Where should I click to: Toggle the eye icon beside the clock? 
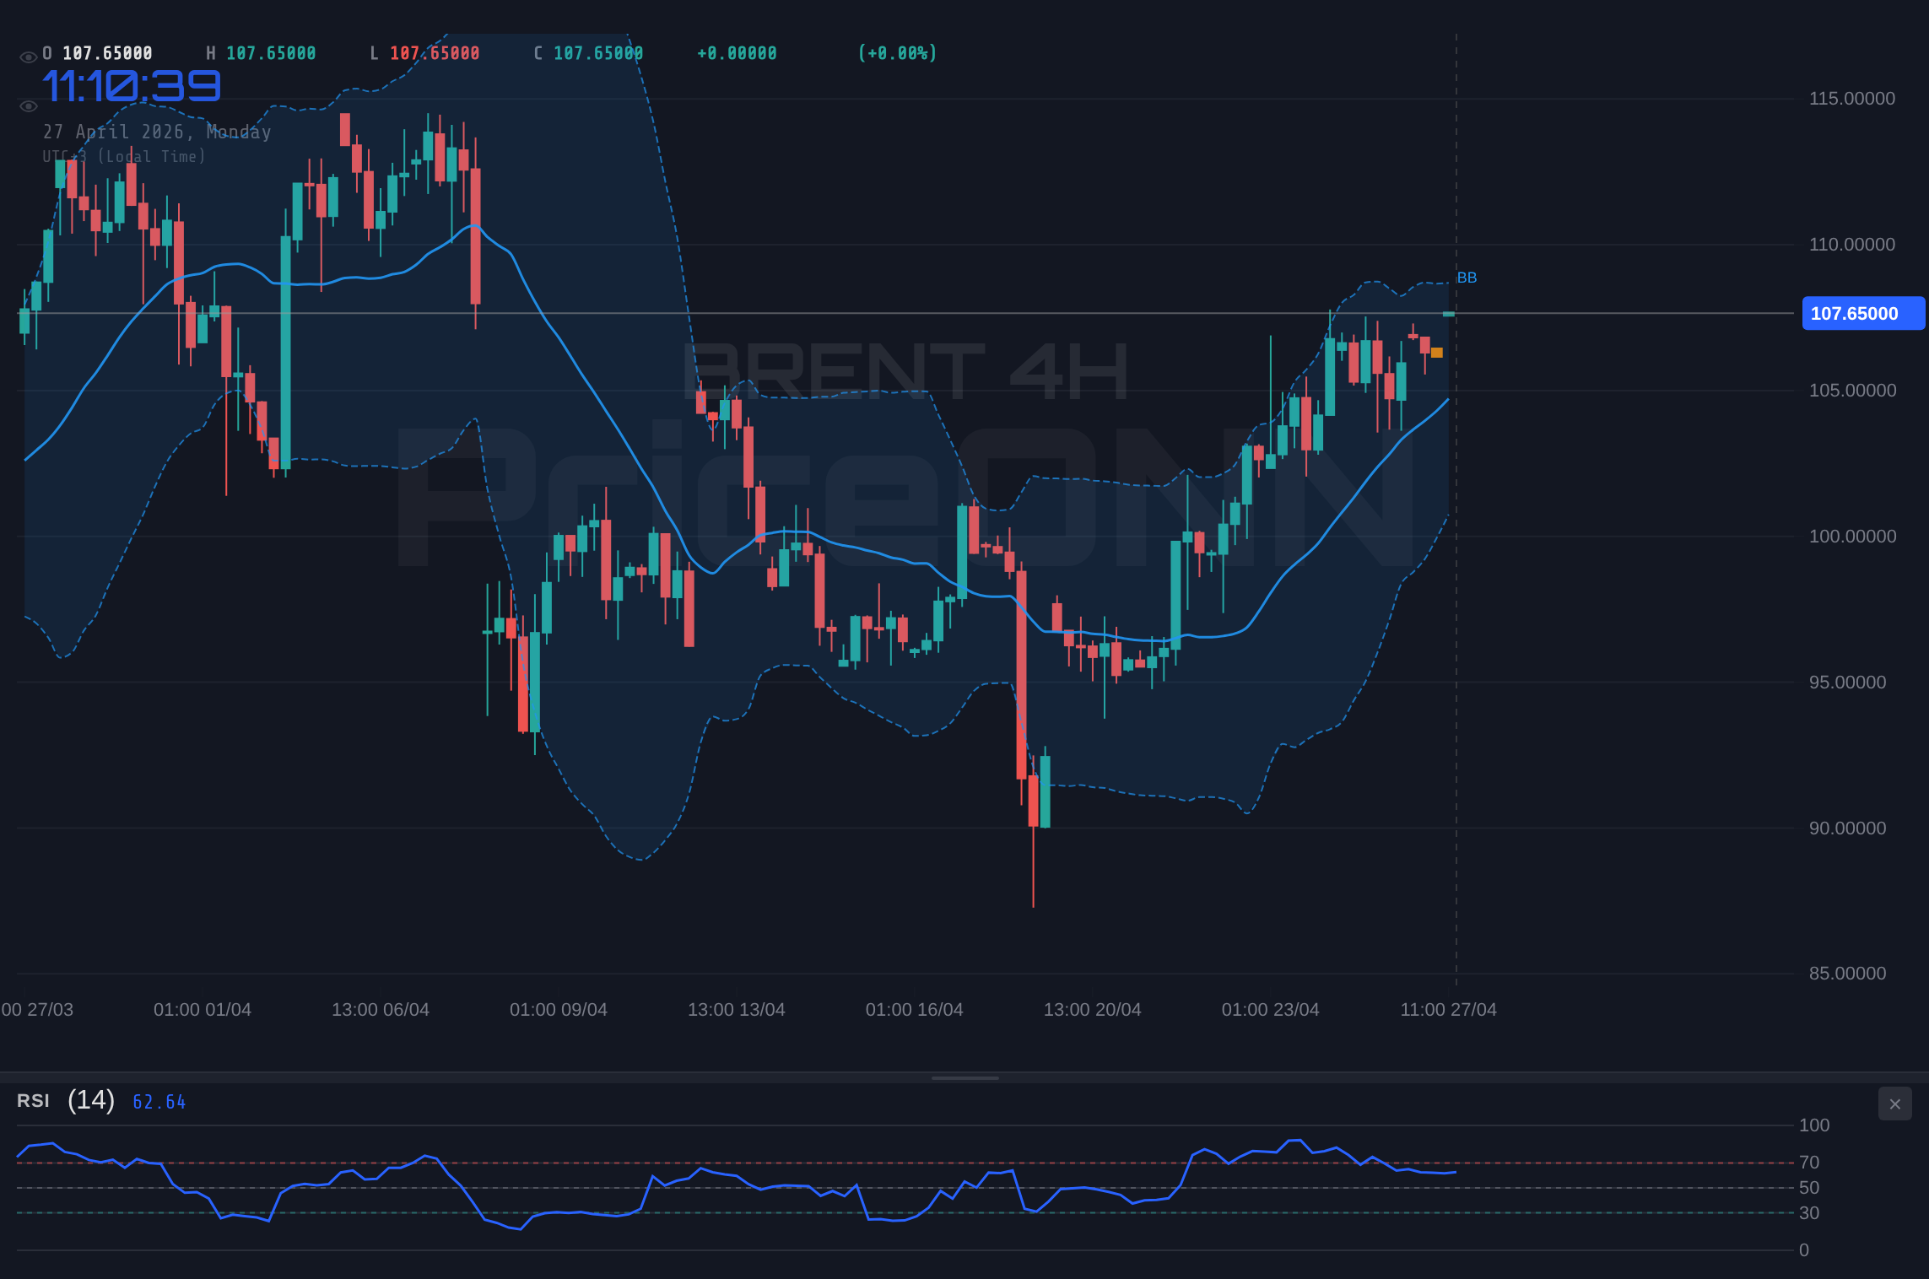[28, 106]
